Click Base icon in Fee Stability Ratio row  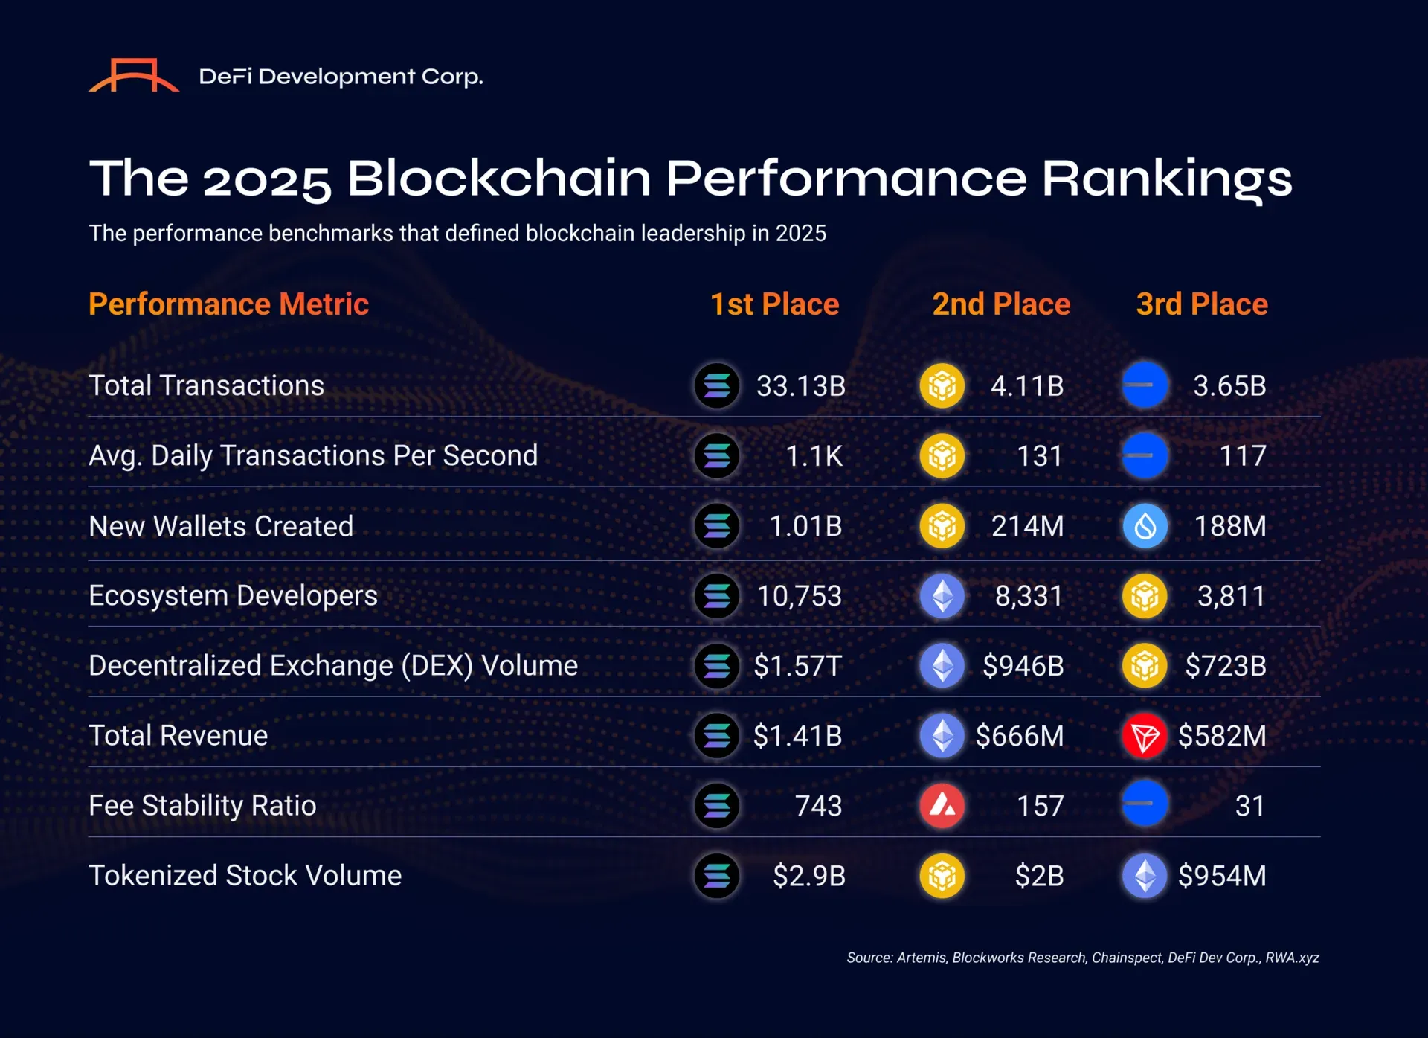pos(1145,804)
